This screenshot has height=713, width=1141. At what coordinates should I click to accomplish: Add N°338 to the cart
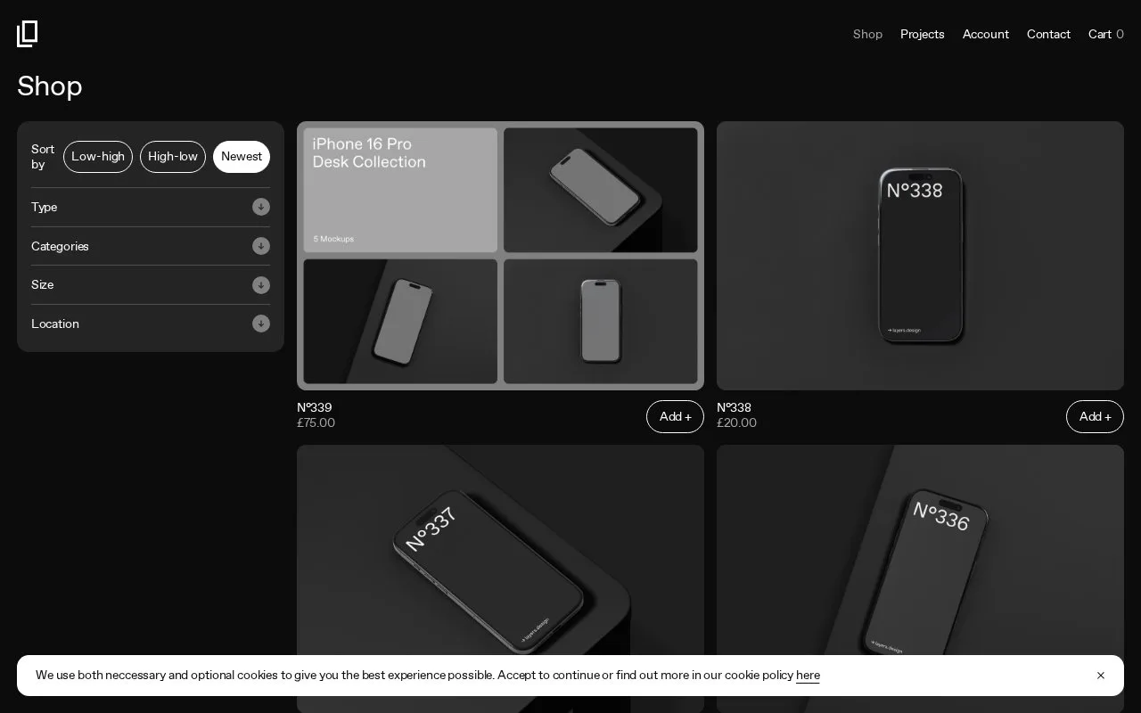tap(1095, 417)
